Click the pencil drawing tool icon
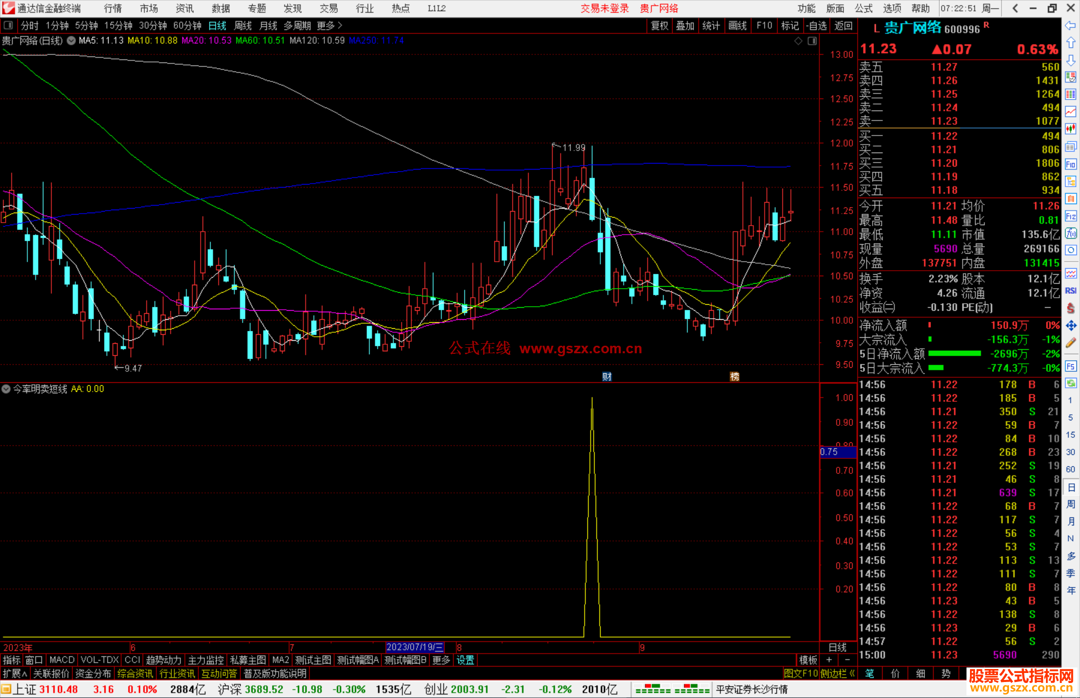 click(x=1070, y=343)
